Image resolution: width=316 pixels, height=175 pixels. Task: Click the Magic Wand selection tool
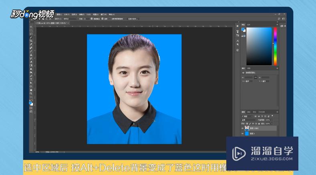(x=31, y=37)
